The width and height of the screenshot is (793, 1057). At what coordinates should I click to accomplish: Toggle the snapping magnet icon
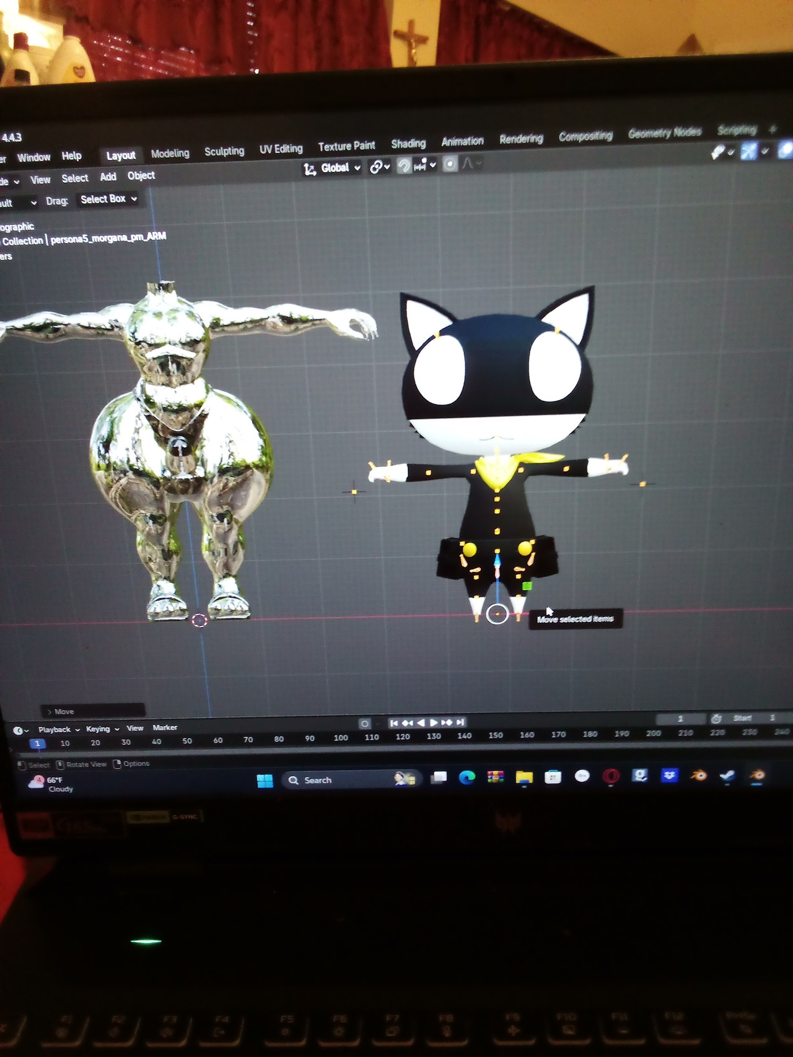(x=404, y=165)
